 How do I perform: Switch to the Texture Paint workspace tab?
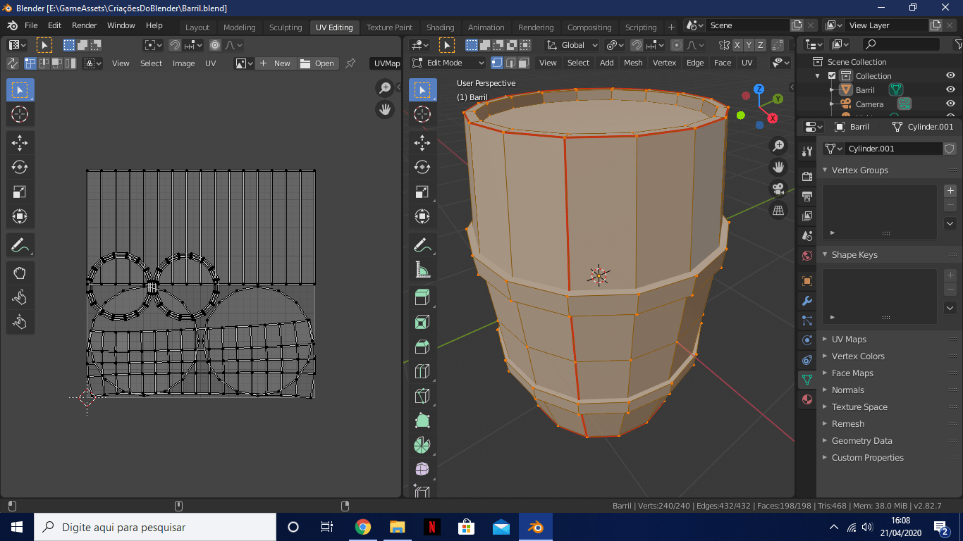[x=389, y=27]
